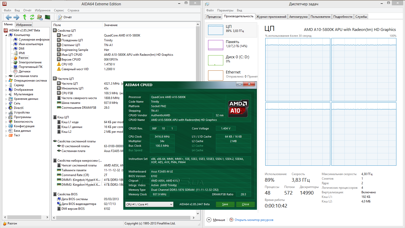Click the blue Back arrow in AIDA64 toolbar
This screenshot has width=405, height=228.
9,17
